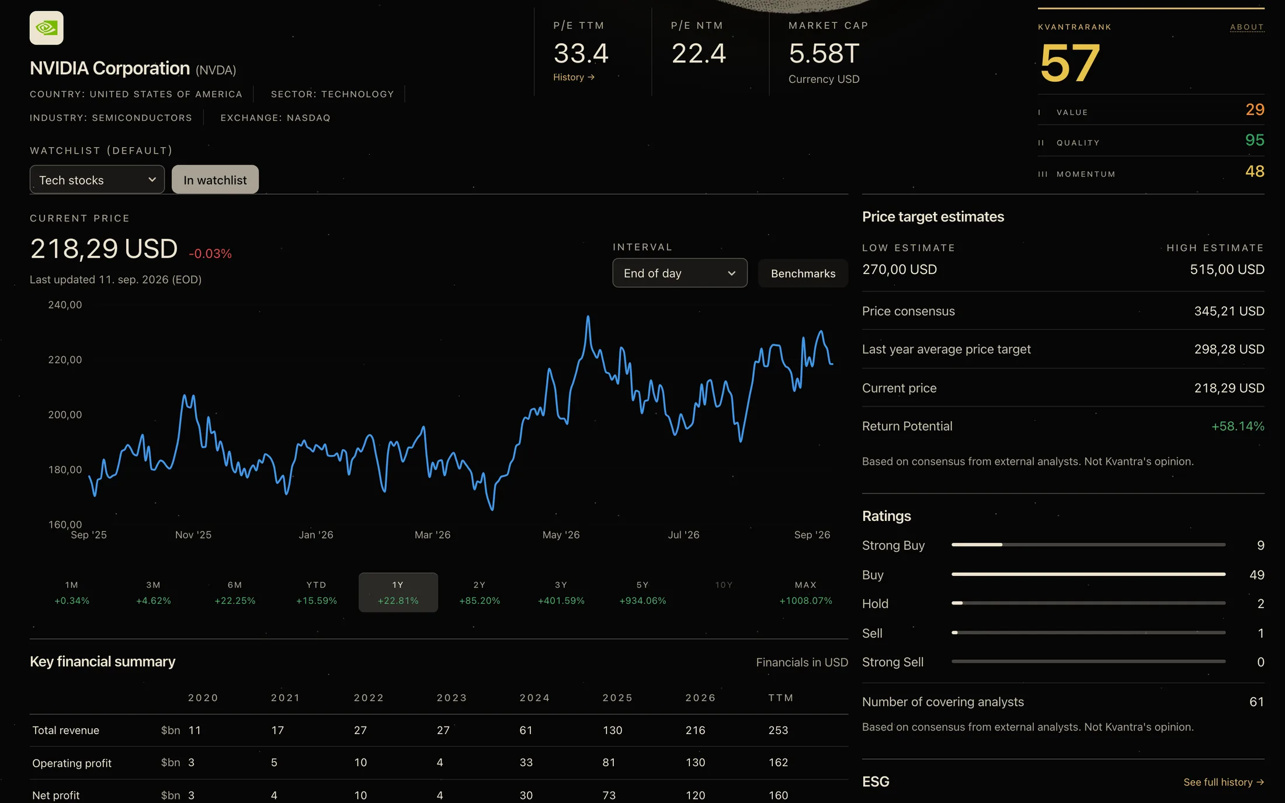Image resolution: width=1285 pixels, height=803 pixels.
Task: Select the 2Y time range tab
Action: [x=480, y=593]
